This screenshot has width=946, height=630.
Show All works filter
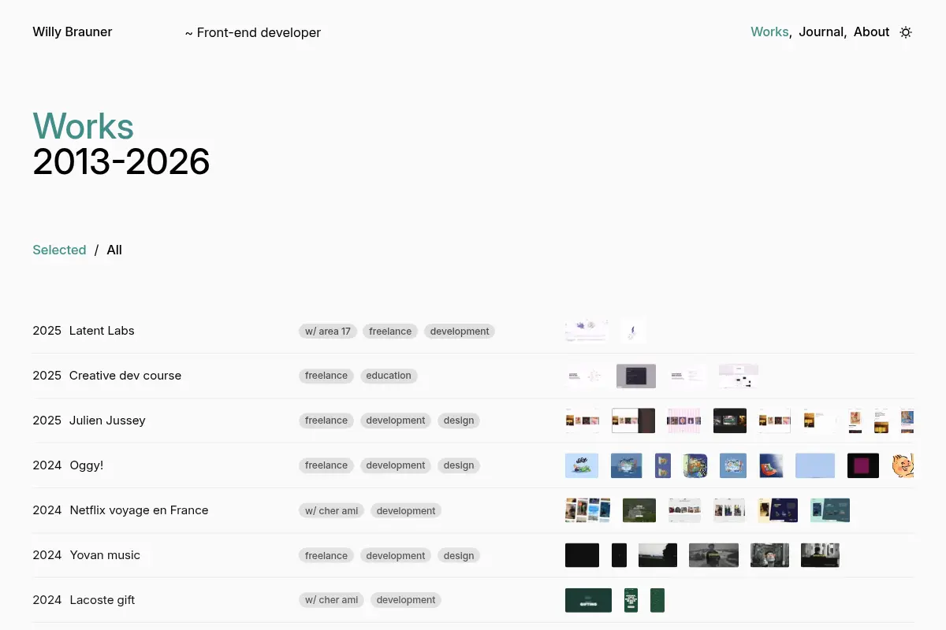click(114, 250)
